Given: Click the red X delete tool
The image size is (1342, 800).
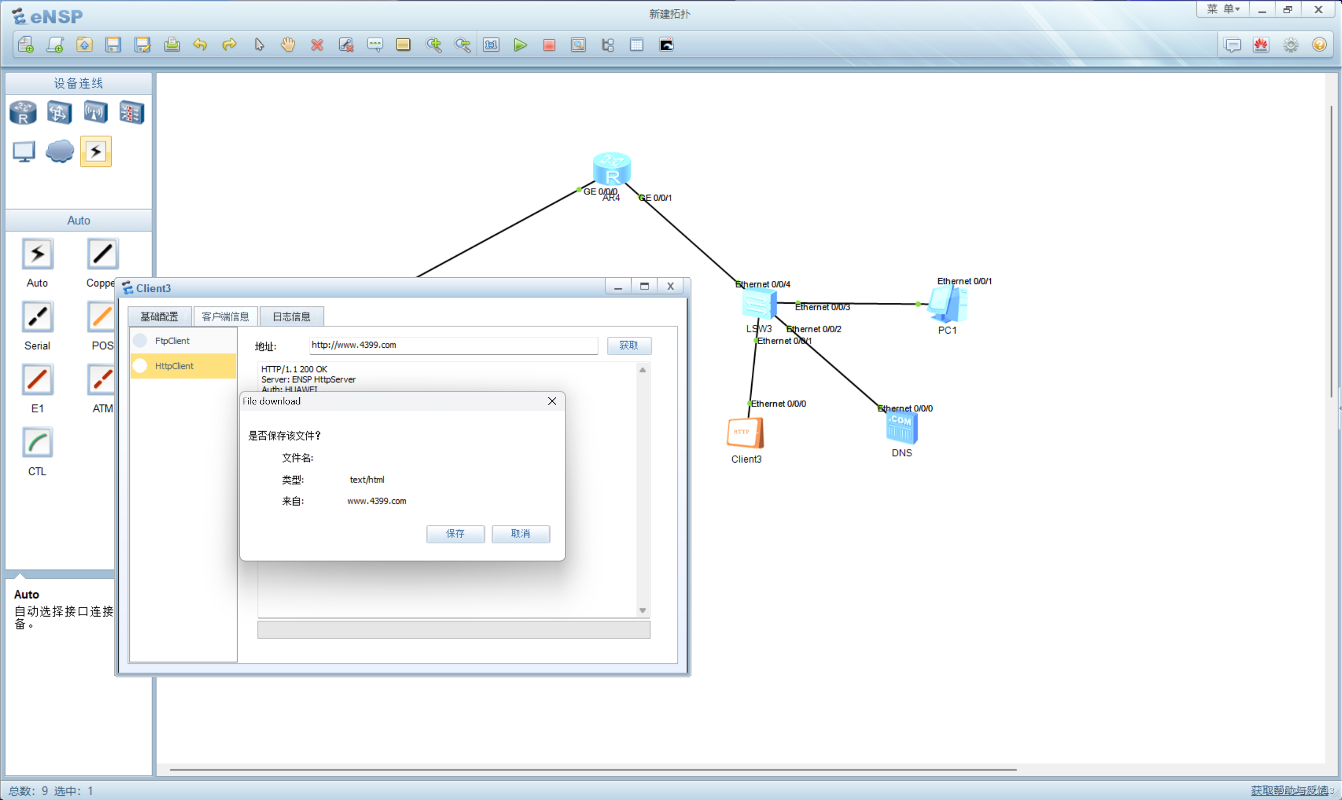Looking at the screenshot, I should 317,45.
